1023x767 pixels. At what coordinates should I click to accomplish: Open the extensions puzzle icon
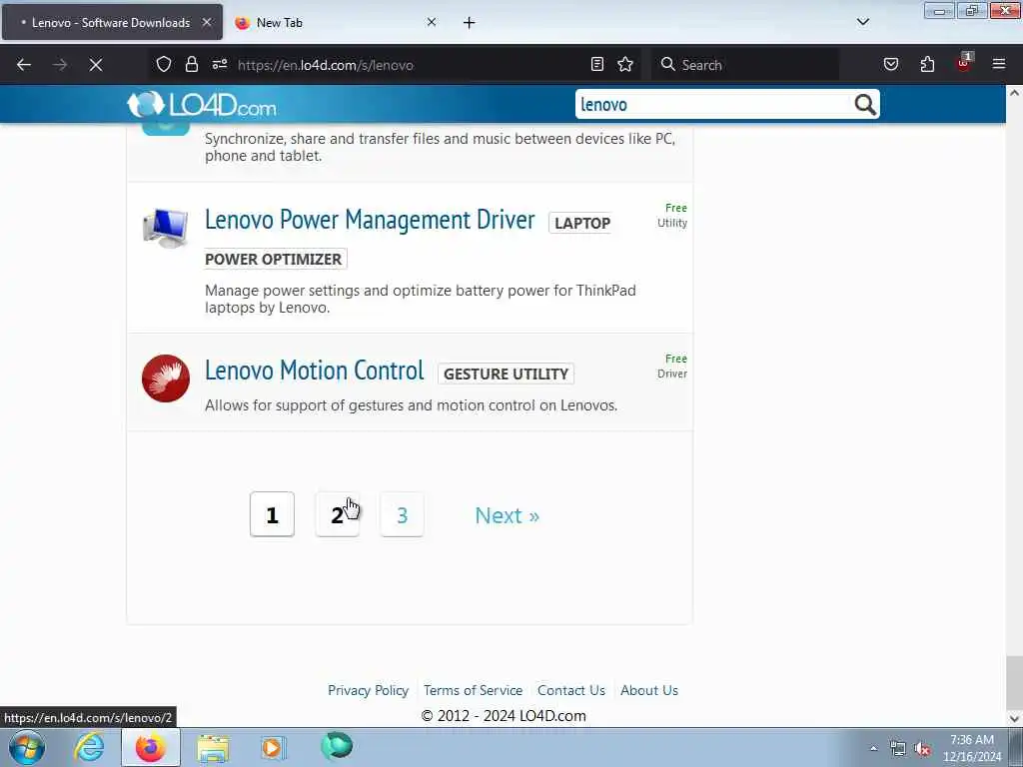pos(927,64)
